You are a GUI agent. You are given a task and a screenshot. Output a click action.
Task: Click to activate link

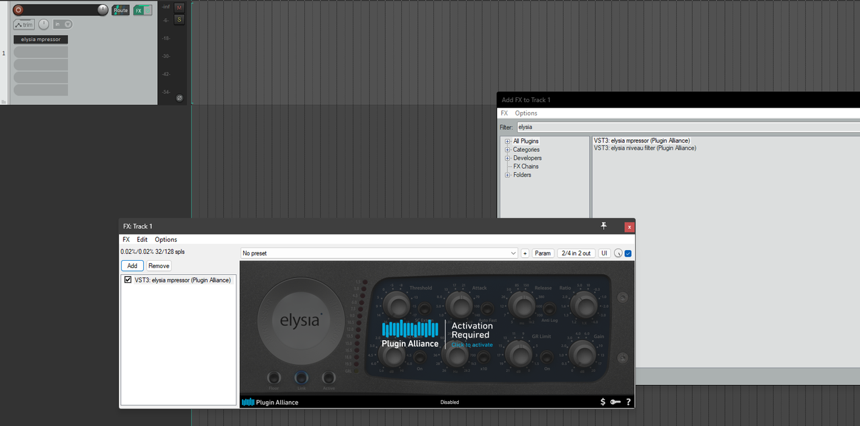point(472,345)
